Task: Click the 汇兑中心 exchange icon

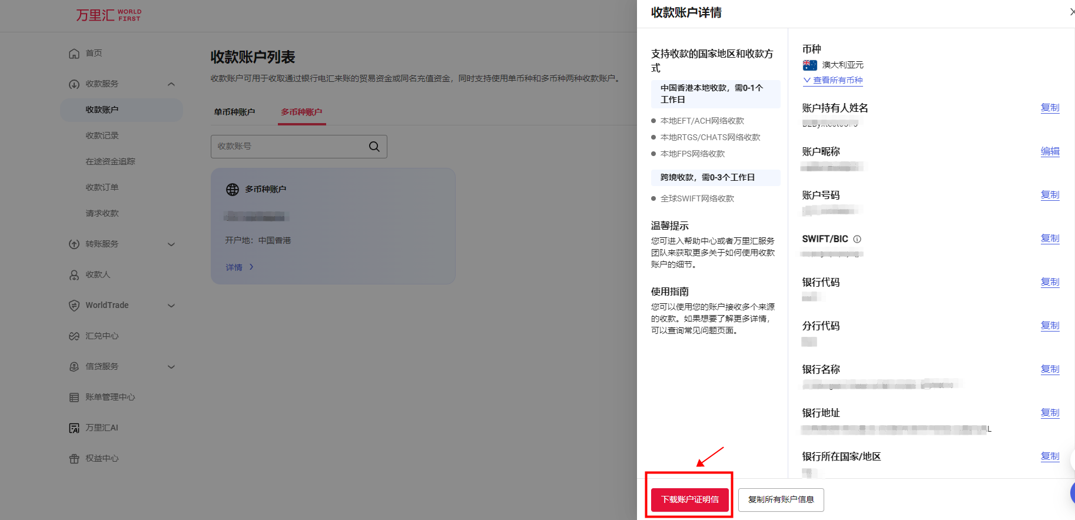Action: click(x=74, y=336)
